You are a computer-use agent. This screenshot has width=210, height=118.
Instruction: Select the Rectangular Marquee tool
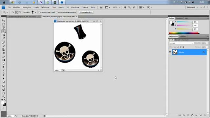[x=4, y=24]
